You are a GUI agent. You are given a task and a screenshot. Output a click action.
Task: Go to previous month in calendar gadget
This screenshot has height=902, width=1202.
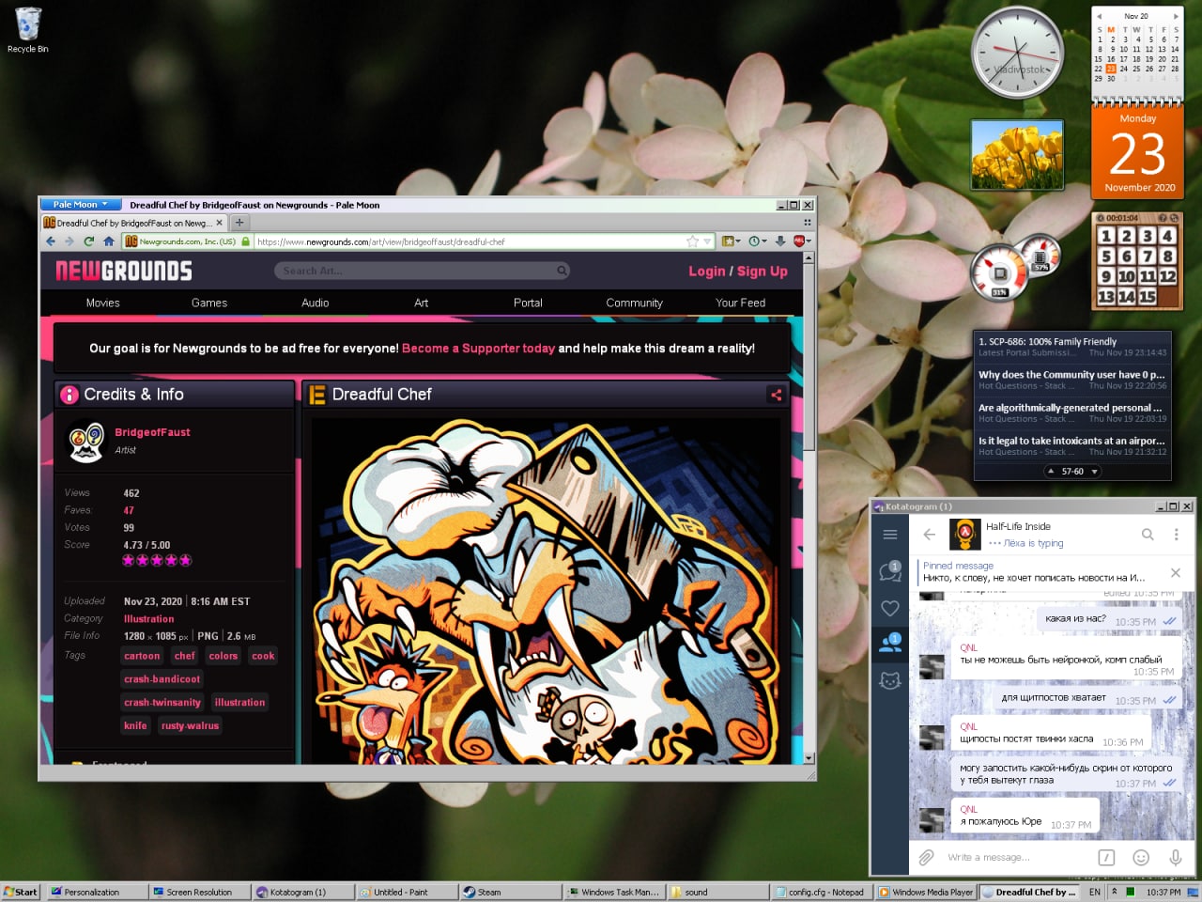[1099, 16]
